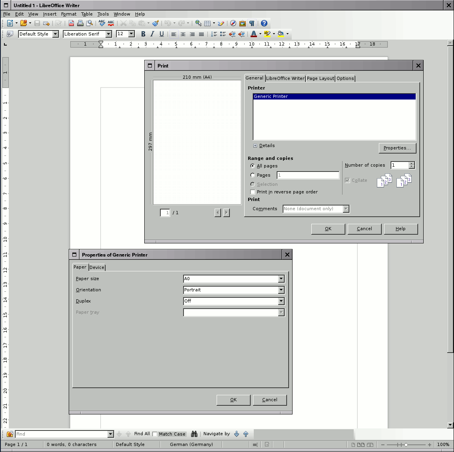Viewport: 454px width, 452px height.
Task: Open the paragraph style Default Style dropdown
Action: pos(55,34)
